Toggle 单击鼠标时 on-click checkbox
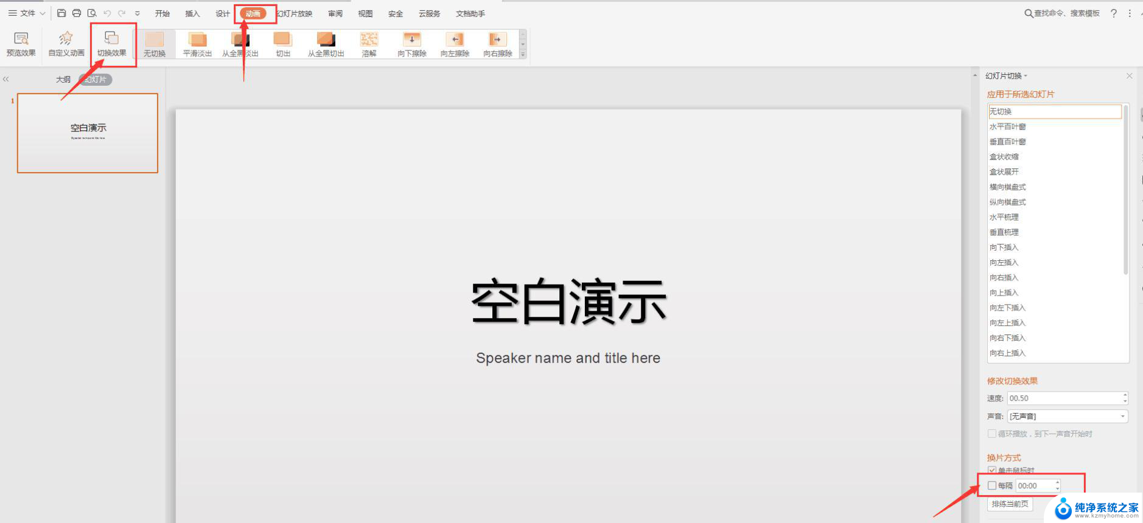 click(x=992, y=471)
